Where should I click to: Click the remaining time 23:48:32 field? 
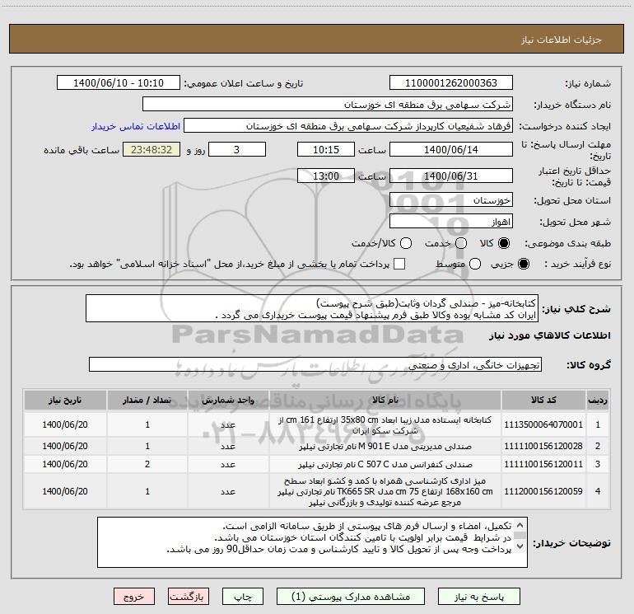coord(152,149)
